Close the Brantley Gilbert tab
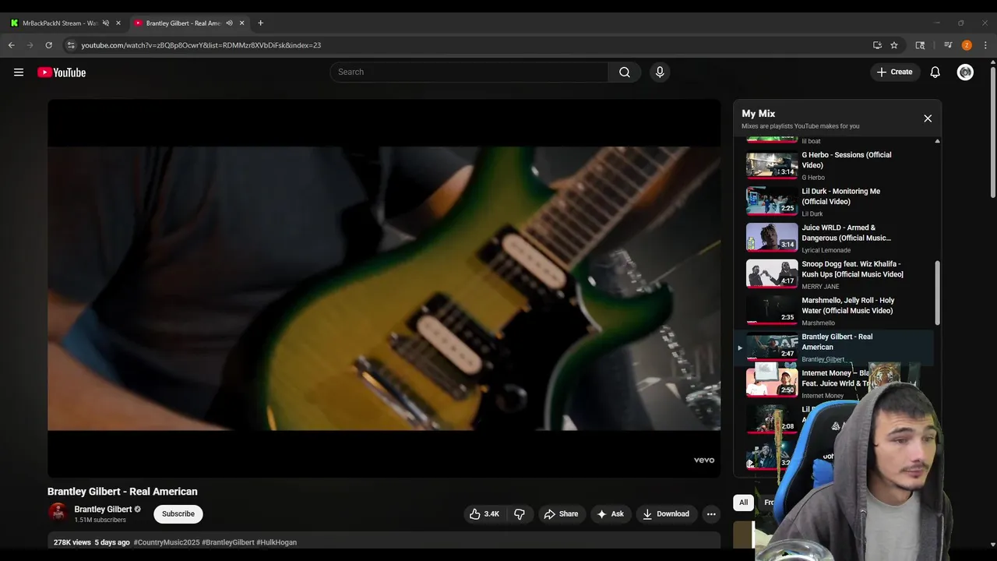 [241, 23]
